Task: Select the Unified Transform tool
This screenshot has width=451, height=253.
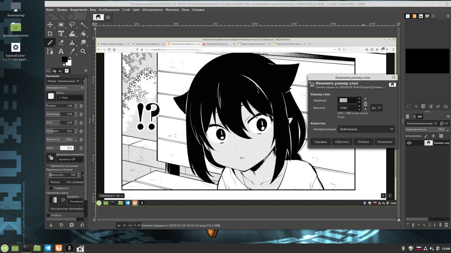Action: (61, 34)
